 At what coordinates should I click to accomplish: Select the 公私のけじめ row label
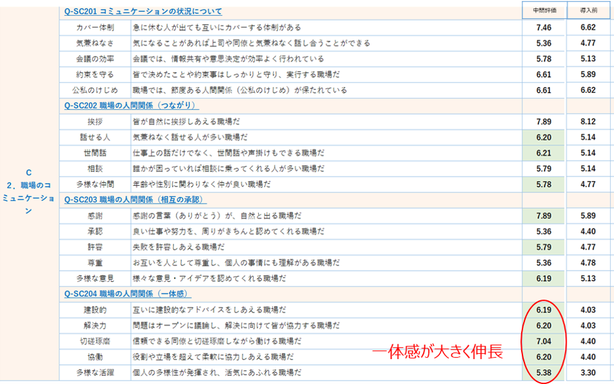tap(95, 90)
